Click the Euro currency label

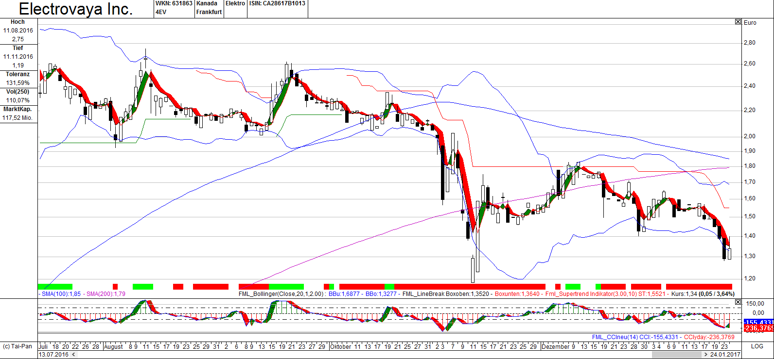750,23
